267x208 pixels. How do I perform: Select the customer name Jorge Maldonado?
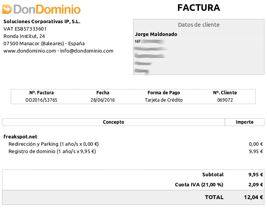click(x=156, y=34)
